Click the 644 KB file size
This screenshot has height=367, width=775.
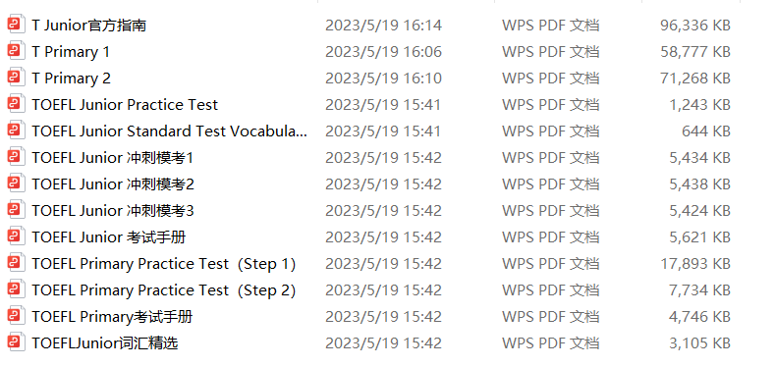[706, 131]
